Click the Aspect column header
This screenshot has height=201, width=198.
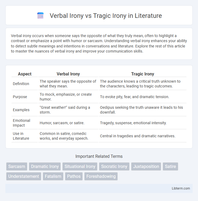pos(25,74)
